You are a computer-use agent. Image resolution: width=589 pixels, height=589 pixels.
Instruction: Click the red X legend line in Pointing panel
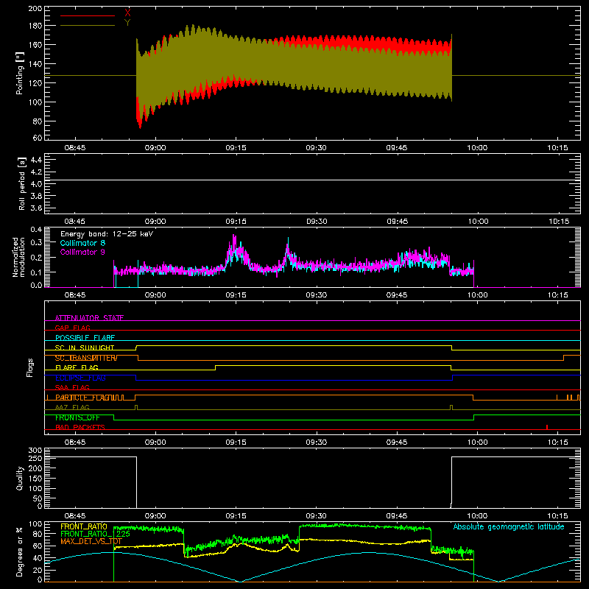click(88, 15)
